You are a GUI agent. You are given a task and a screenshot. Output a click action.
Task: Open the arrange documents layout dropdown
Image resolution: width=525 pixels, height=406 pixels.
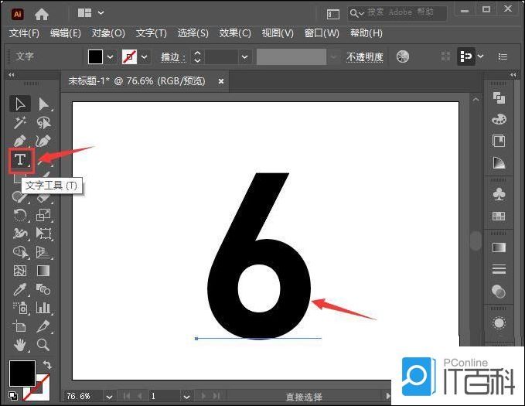coord(90,13)
